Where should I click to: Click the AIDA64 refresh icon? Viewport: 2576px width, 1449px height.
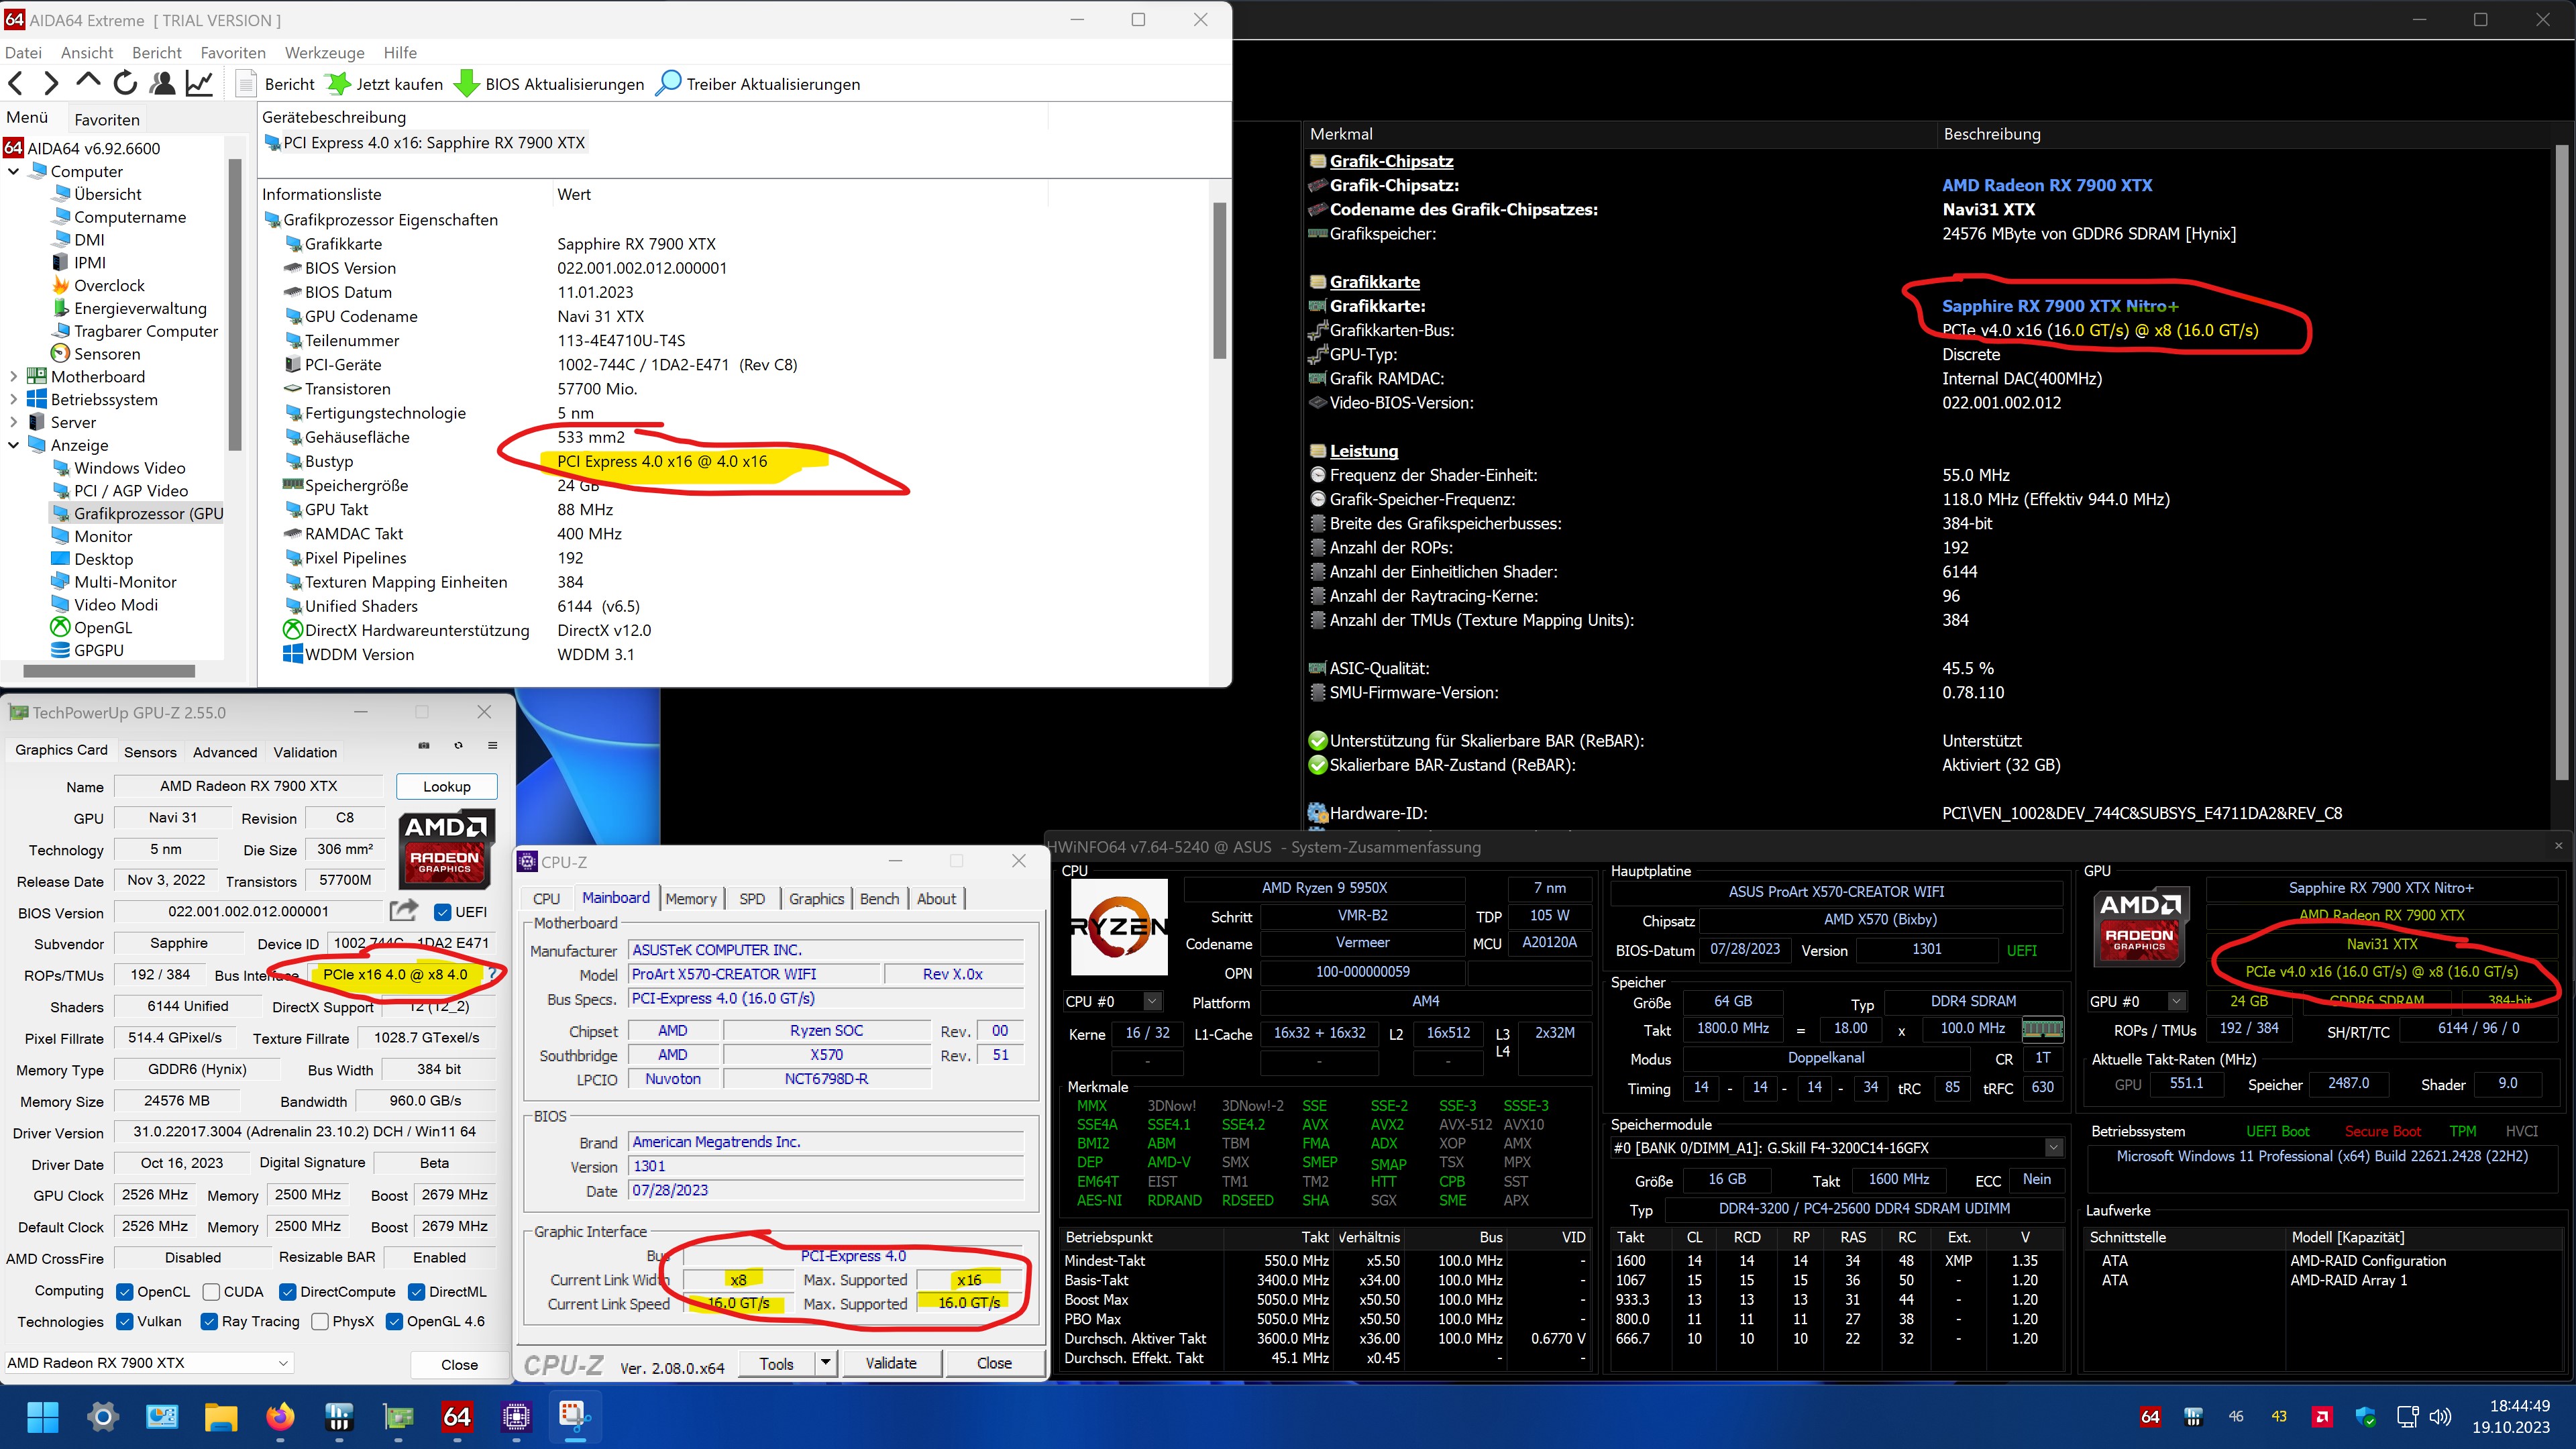point(125,84)
